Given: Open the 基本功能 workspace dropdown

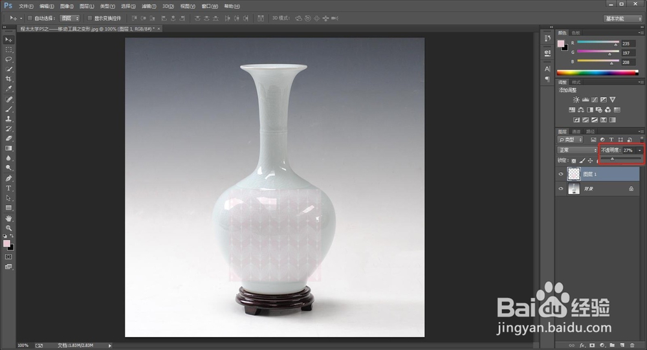Looking at the screenshot, I should pos(623,19).
